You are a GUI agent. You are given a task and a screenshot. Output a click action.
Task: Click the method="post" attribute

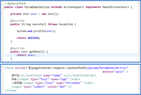pyautogui.click(x=114, y=72)
